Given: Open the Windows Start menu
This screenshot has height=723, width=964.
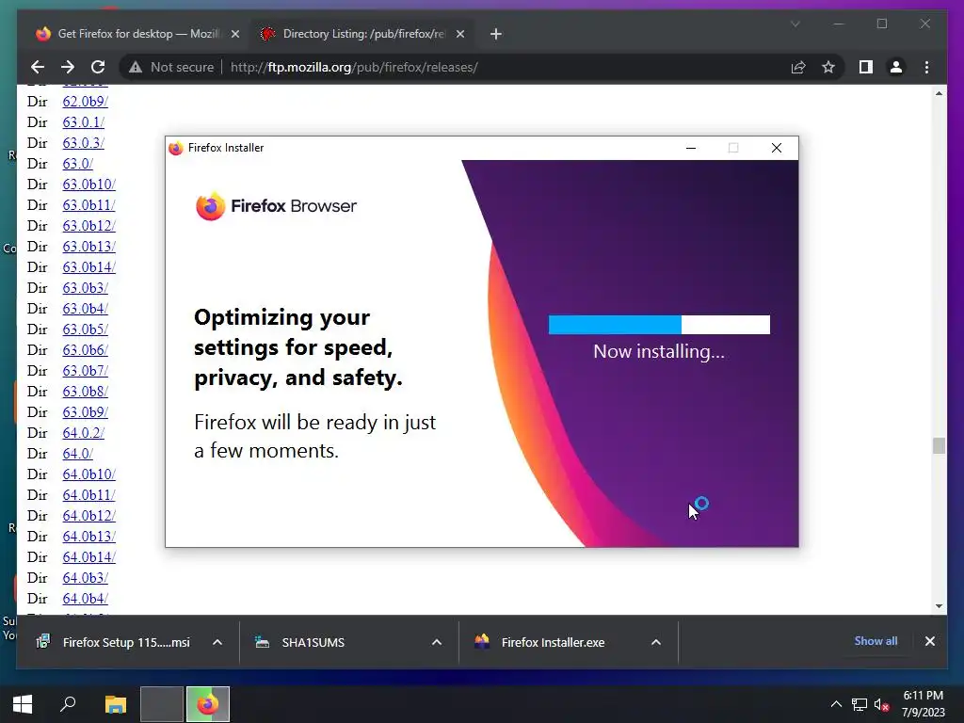Looking at the screenshot, I should tap(23, 704).
